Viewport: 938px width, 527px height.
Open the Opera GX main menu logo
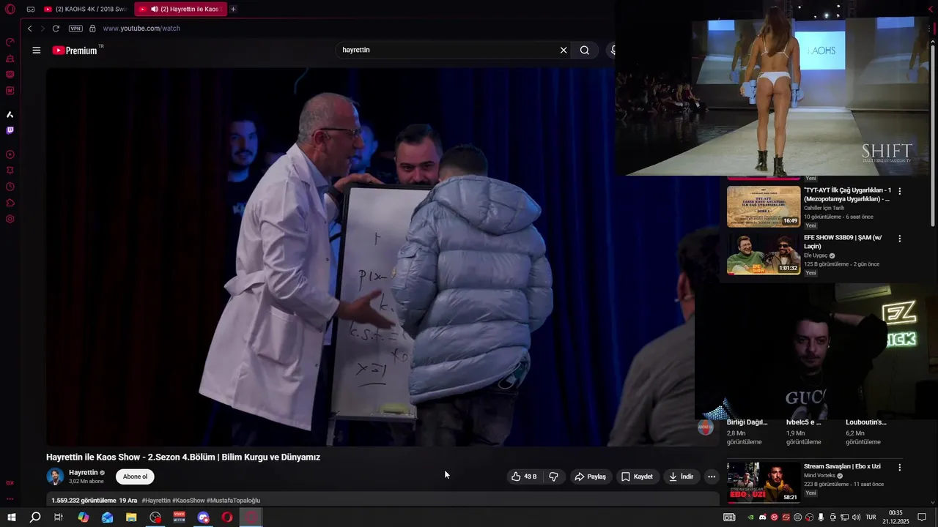pyautogui.click(x=10, y=9)
